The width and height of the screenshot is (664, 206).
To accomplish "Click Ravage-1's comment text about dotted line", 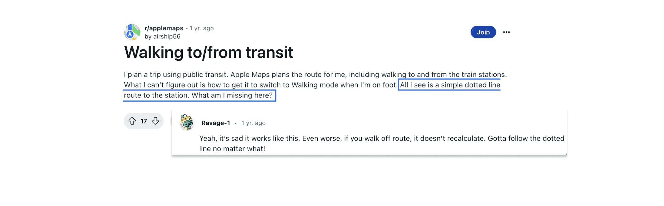I will click(381, 143).
